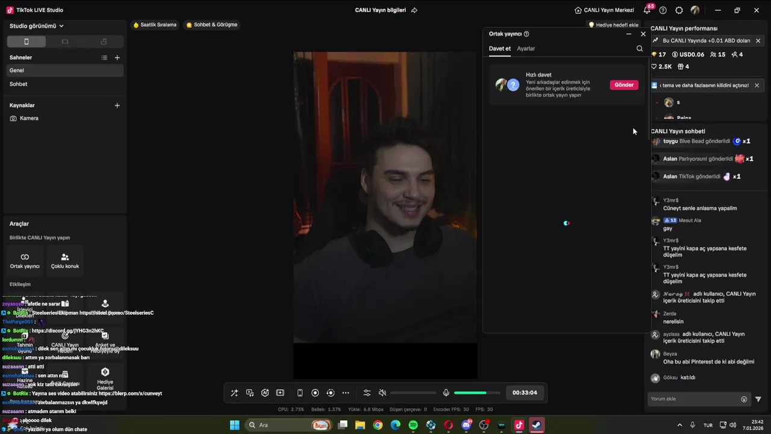The width and height of the screenshot is (771, 434).
Task: Click the help icon beside Ortak yayıncı
Action: (526, 34)
